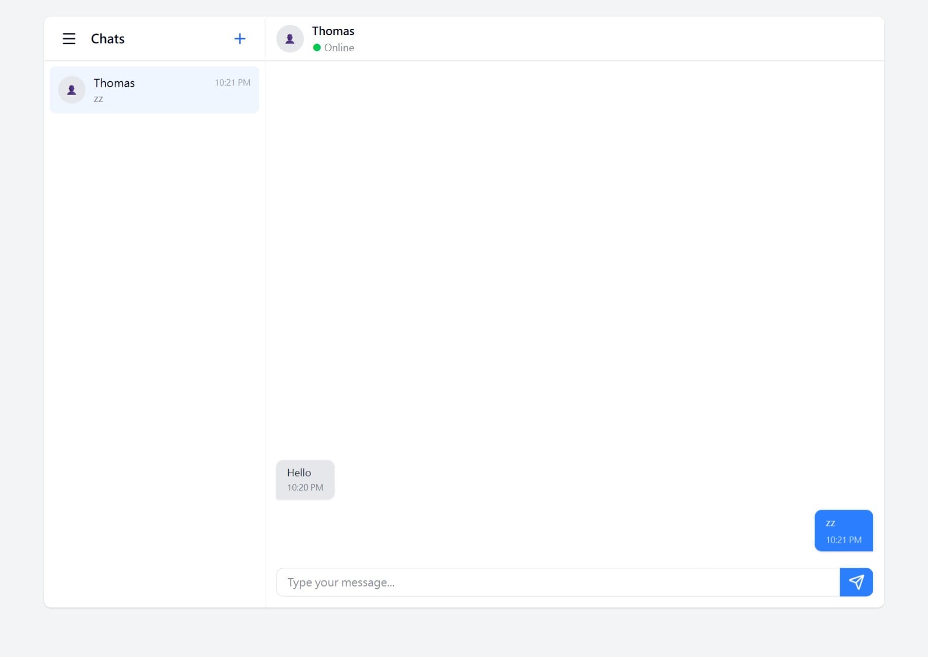Click Thomas's name in the chat header
This screenshot has height=657, width=928.
pos(333,30)
